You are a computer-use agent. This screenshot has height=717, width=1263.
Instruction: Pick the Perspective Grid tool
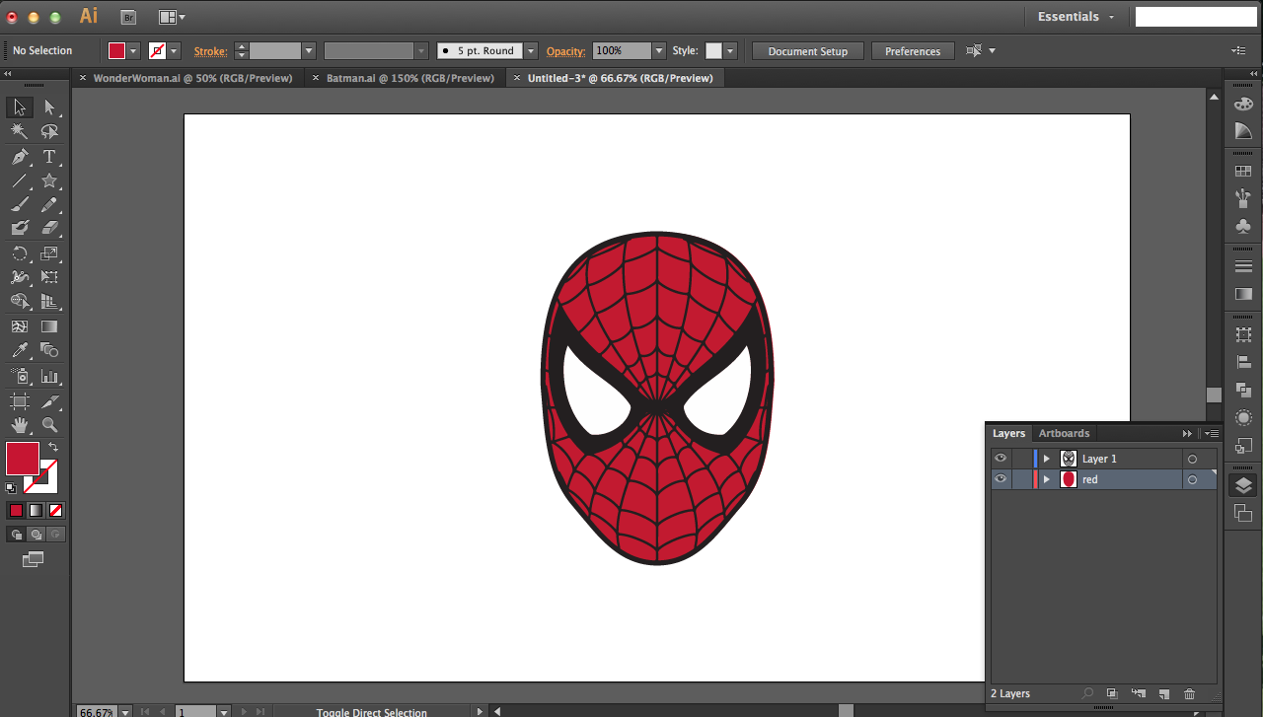coord(49,302)
